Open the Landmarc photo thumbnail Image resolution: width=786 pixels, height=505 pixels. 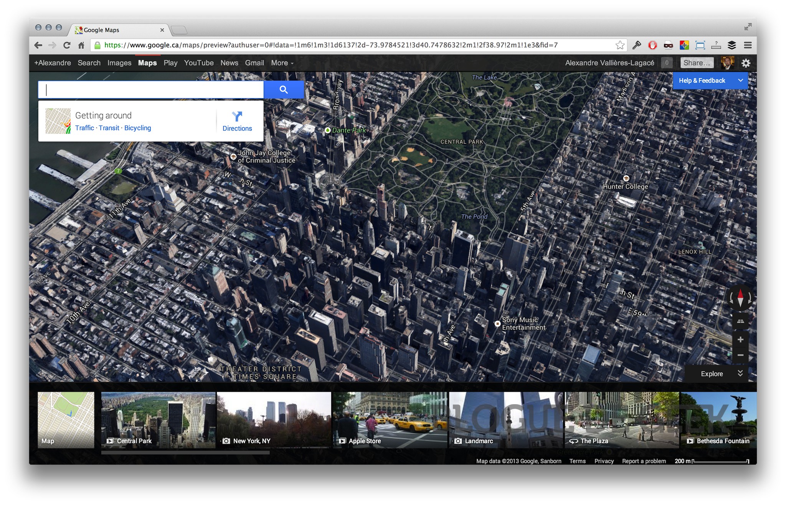click(506, 420)
